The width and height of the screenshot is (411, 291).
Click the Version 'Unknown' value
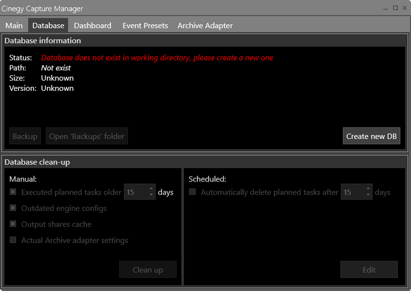pyautogui.click(x=58, y=88)
